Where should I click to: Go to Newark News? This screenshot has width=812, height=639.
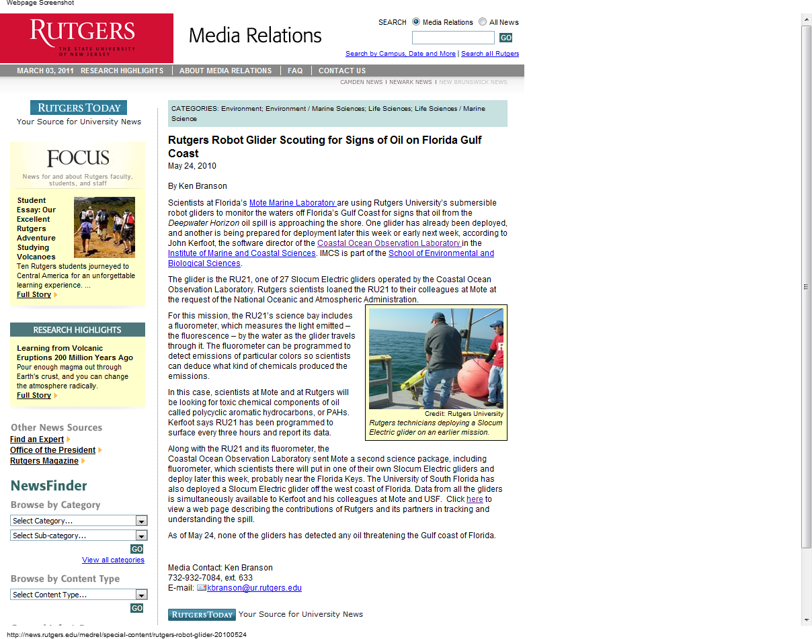coord(411,82)
